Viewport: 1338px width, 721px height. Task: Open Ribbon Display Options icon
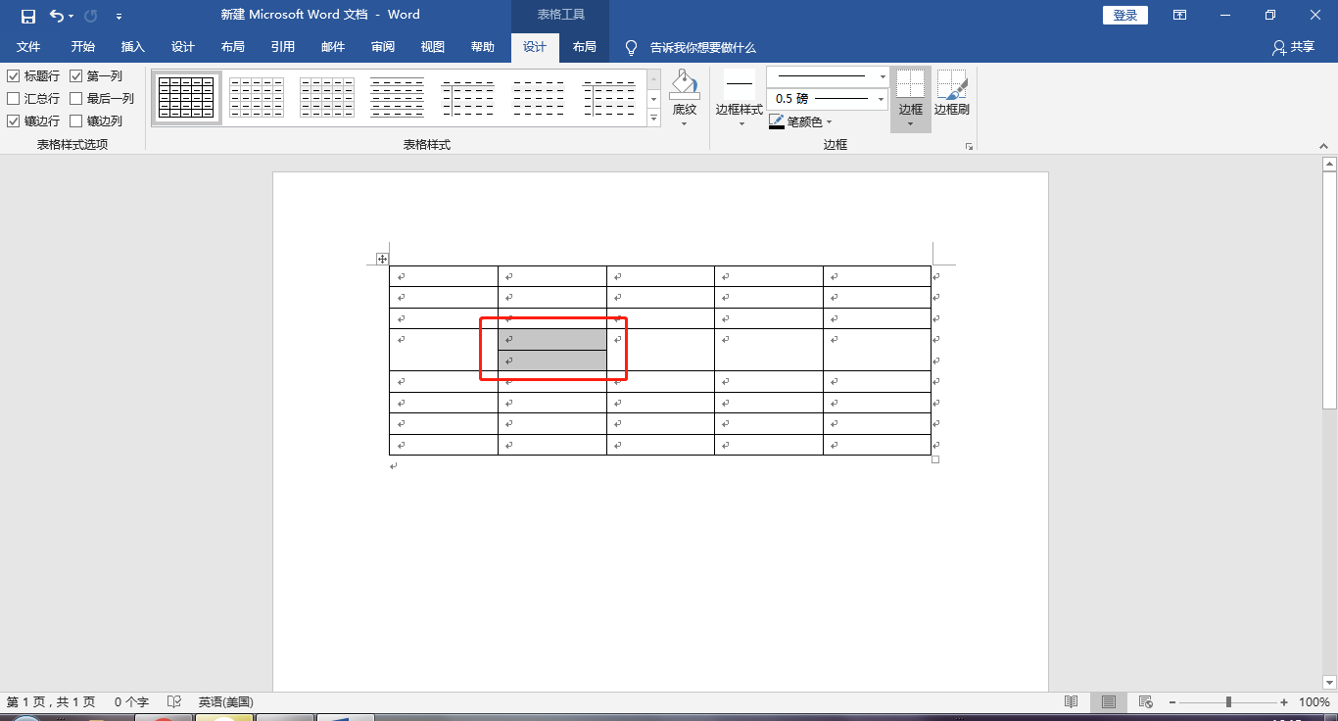pyautogui.click(x=1180, y=16)
